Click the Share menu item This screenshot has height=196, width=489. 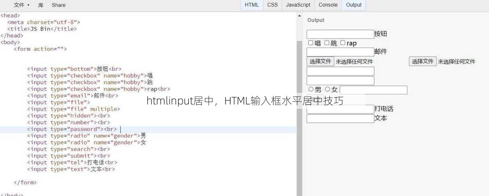point(59,5)
